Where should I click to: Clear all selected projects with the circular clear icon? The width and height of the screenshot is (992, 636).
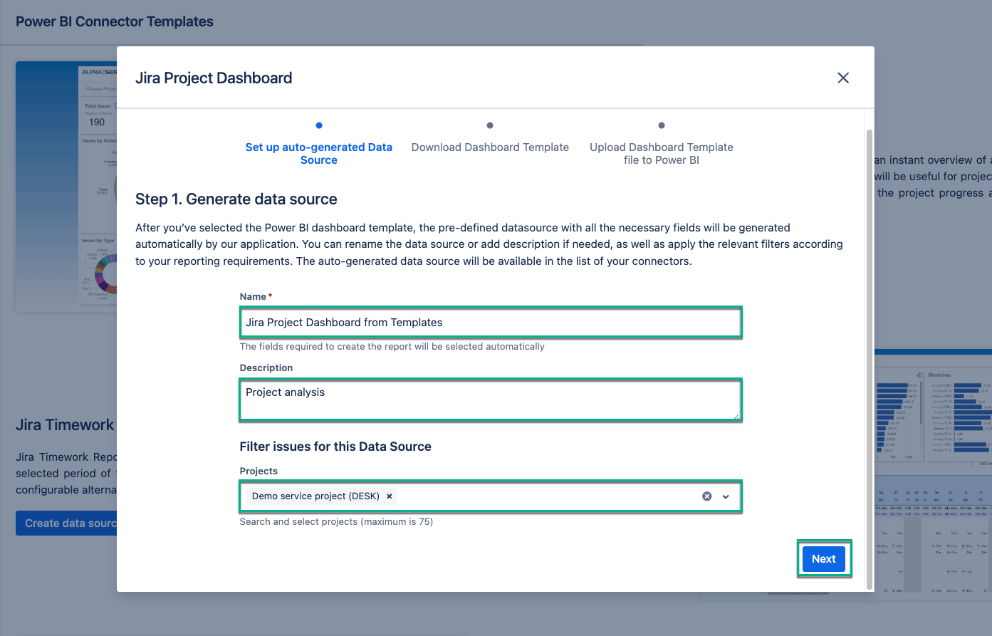[x=707, y=496]
